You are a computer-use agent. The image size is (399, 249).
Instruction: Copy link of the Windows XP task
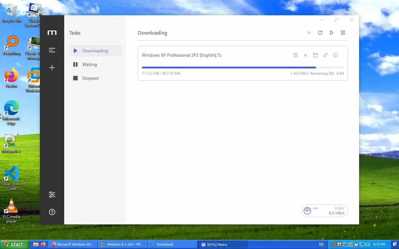(325, 55)
